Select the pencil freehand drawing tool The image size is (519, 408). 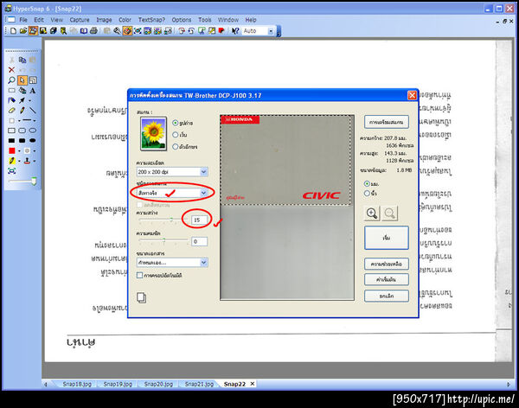tap(22, 110)
